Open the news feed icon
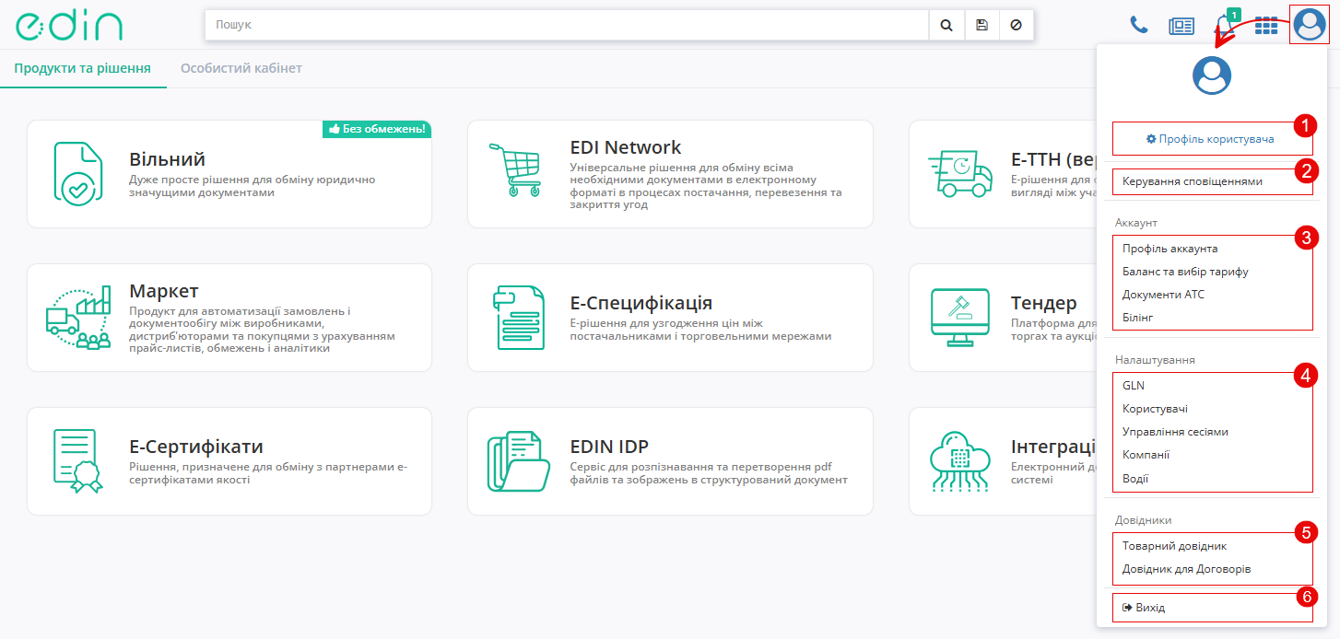 (1181, 26)
